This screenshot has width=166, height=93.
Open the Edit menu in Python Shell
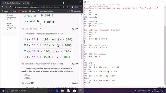click(x=89, y=5)
